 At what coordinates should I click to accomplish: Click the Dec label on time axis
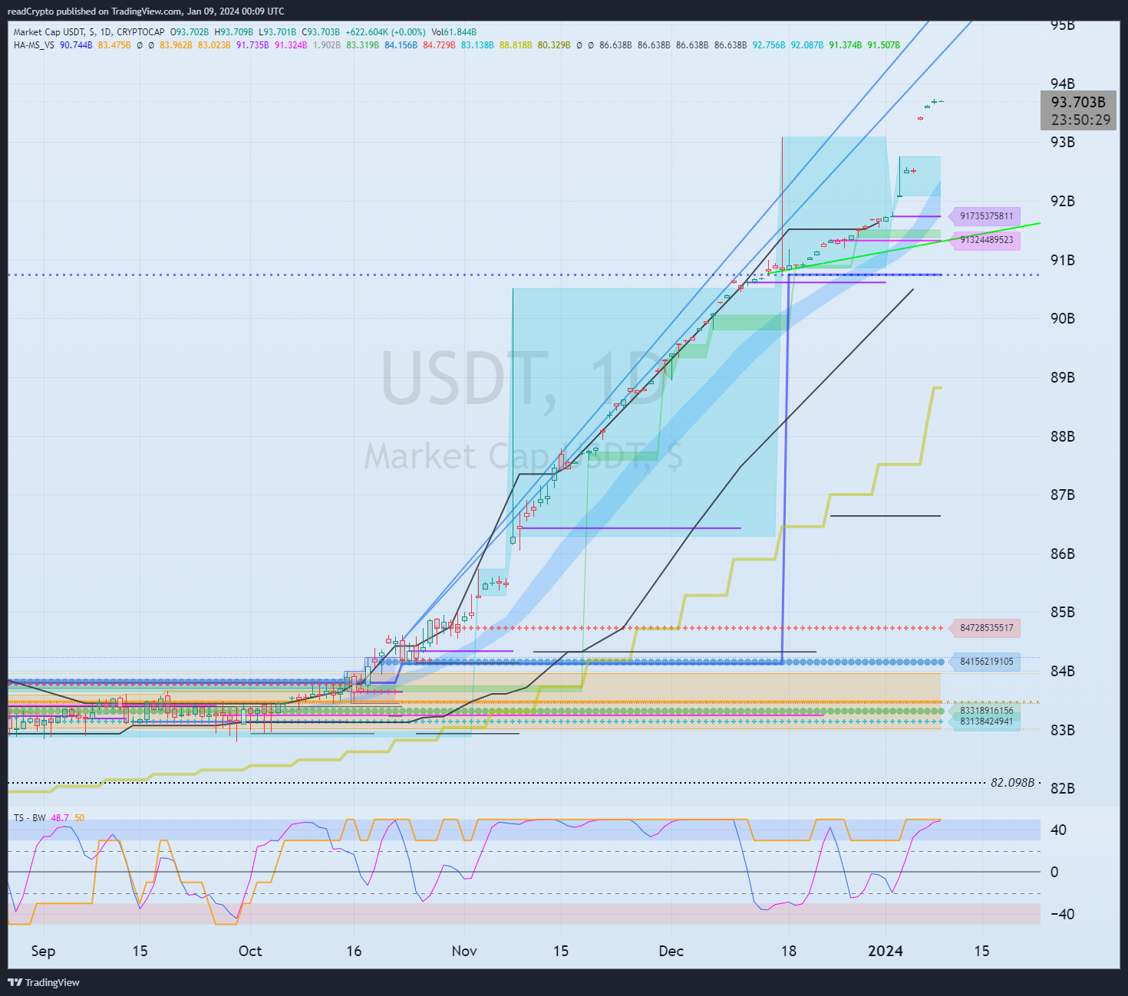(671, 951)
